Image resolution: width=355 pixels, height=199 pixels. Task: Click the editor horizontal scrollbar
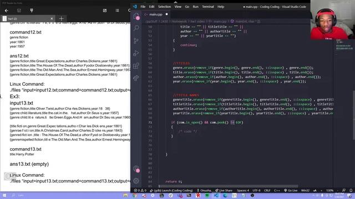(228, 186)
